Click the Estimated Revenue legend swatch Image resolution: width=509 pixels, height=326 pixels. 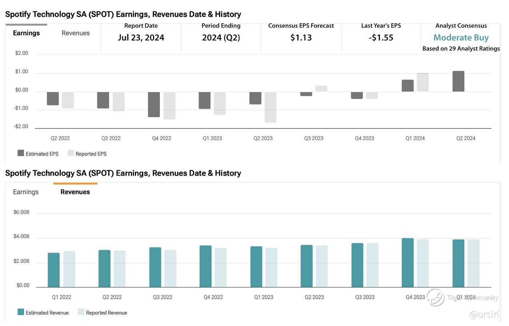click(21, 312)
